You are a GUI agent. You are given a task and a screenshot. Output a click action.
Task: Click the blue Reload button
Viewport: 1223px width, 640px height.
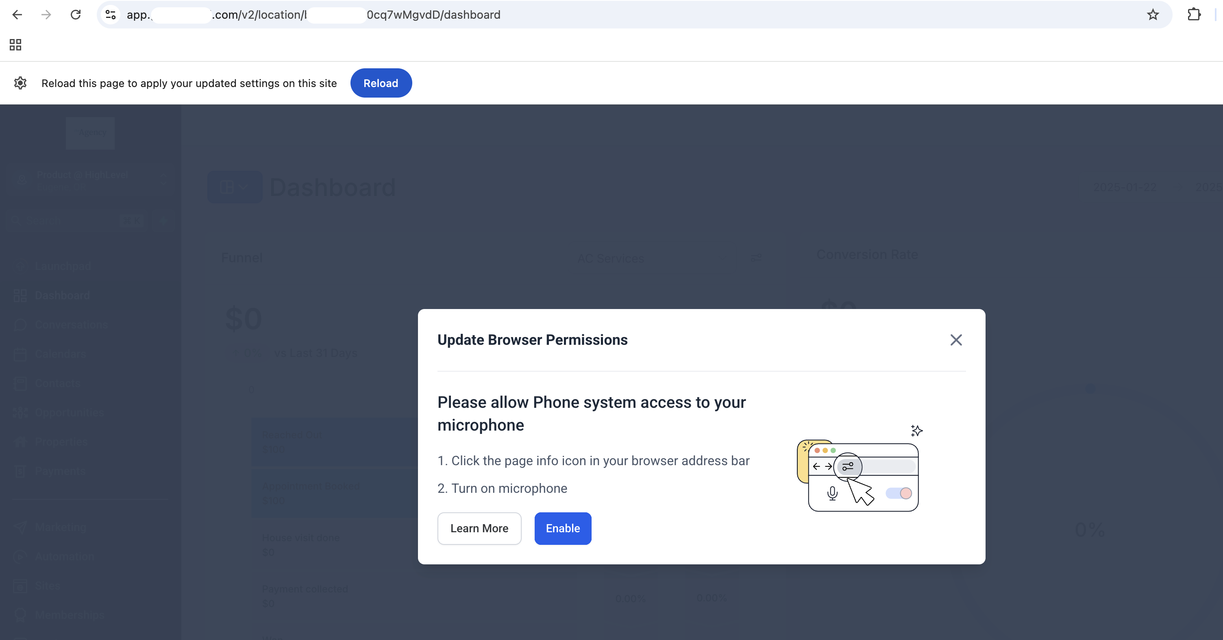[381, 83]
